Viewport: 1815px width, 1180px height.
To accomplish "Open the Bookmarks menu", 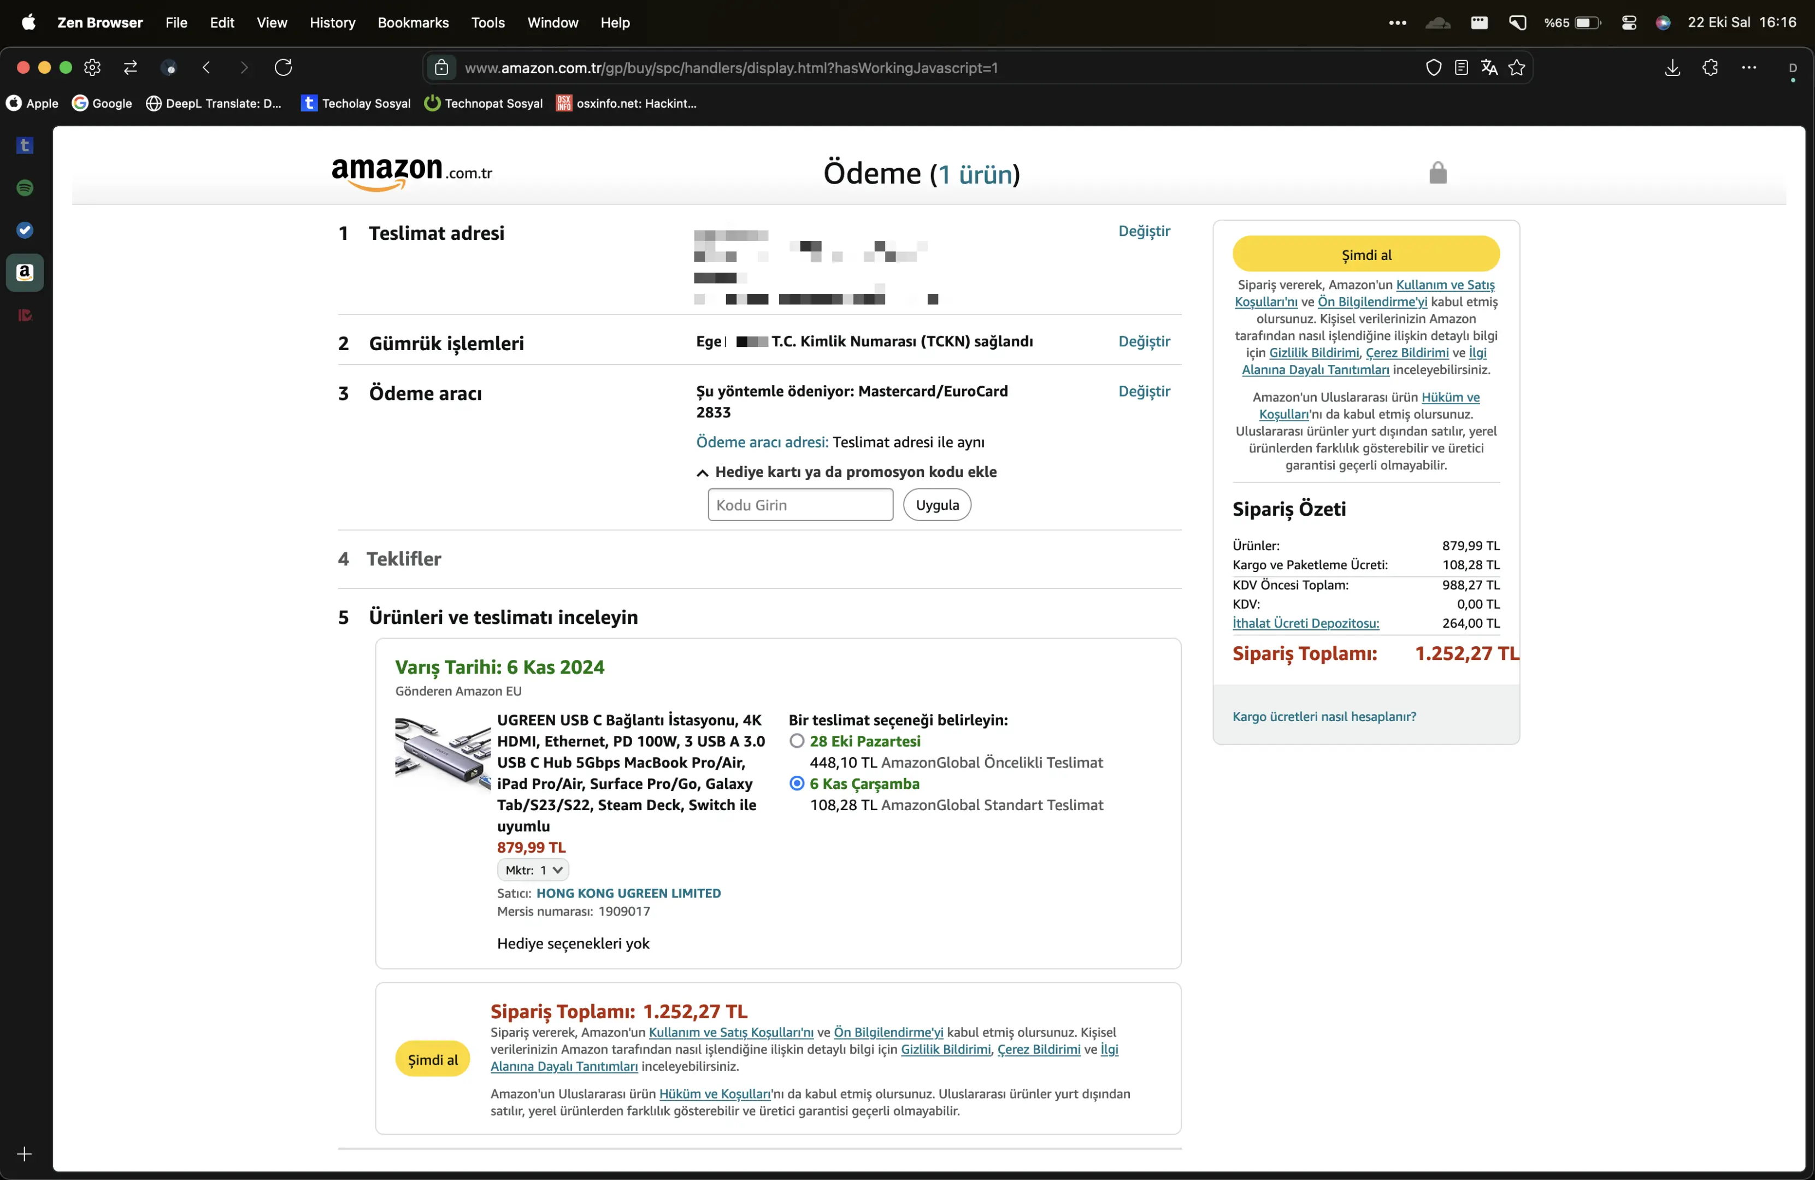I will 414,23.
